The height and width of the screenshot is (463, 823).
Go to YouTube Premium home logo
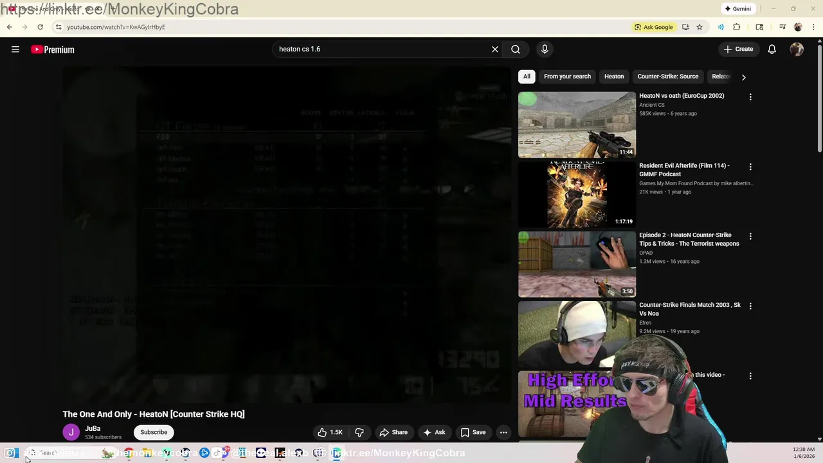(x=53, y=50)
